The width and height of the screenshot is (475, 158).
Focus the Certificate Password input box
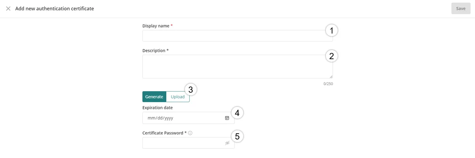[188, 143]
